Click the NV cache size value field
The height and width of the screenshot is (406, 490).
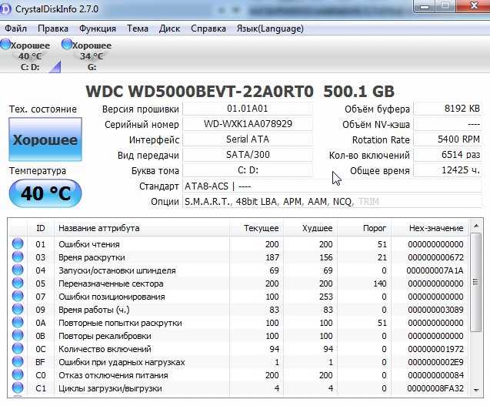click(448, 124)
